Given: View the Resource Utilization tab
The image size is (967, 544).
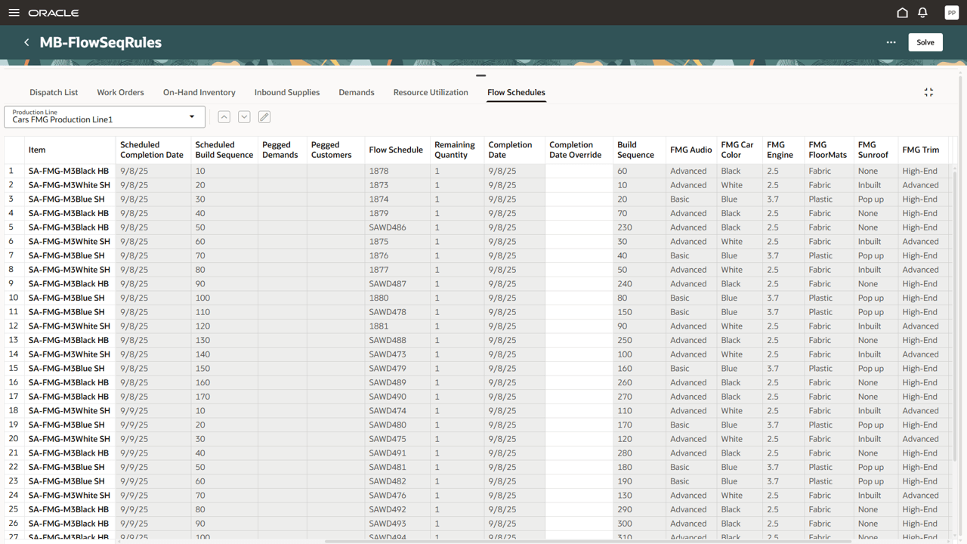Looking at the screenshot, I should pos(431,91).
